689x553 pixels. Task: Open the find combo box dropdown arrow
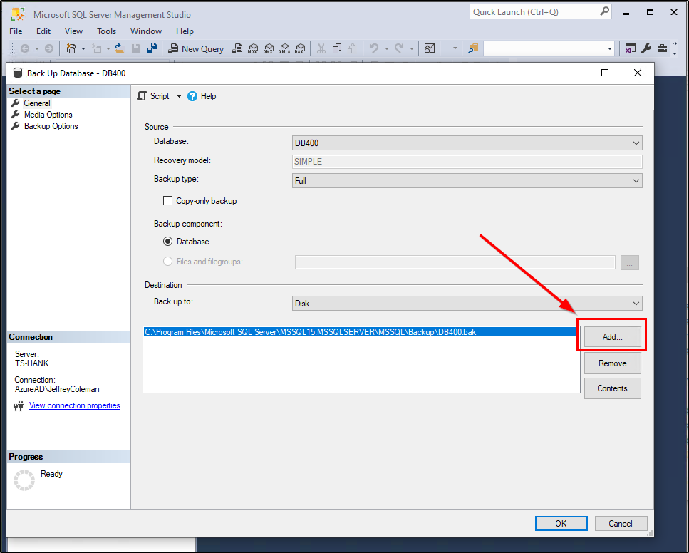tap(609, 48)
